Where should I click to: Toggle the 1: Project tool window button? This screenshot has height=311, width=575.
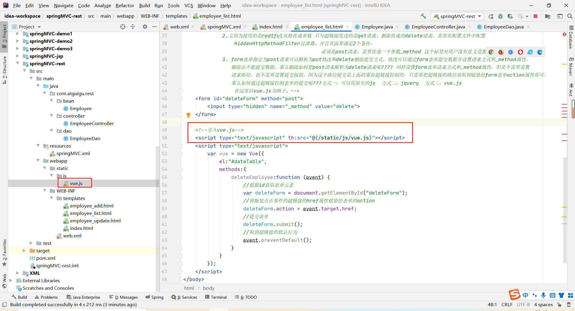(4, 36)
